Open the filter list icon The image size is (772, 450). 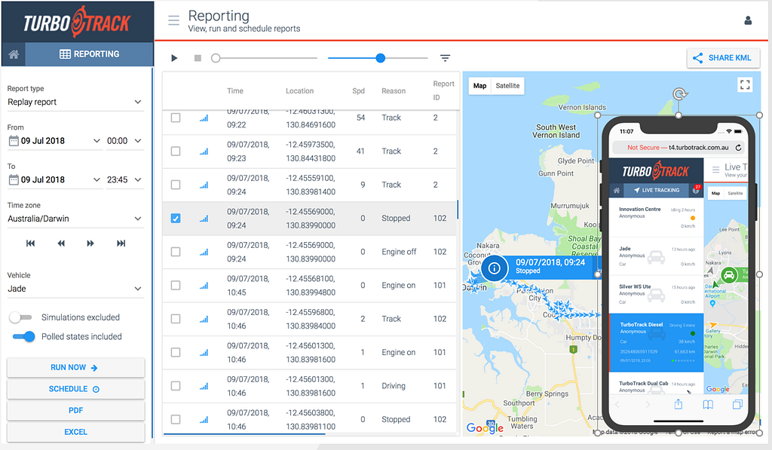pos(445,58)
